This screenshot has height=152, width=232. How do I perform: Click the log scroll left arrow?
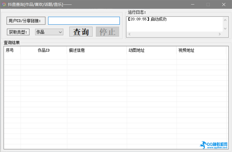(x=130, y=34)
